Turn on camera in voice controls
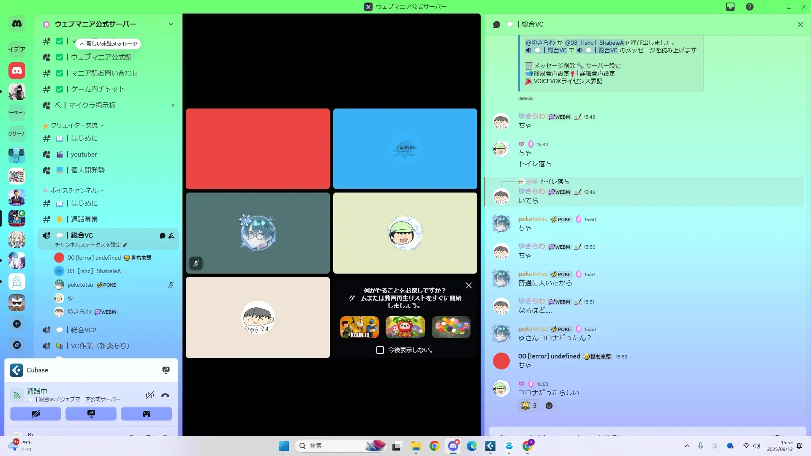 35,414
